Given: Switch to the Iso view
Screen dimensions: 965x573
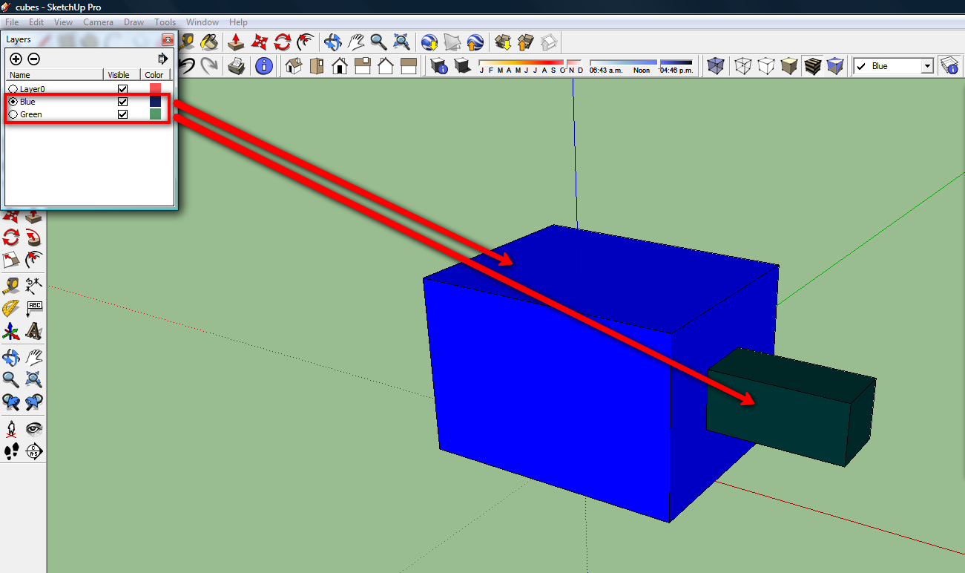Looking at the screenshot, I should pyautogui.click(x=294, y=66).
